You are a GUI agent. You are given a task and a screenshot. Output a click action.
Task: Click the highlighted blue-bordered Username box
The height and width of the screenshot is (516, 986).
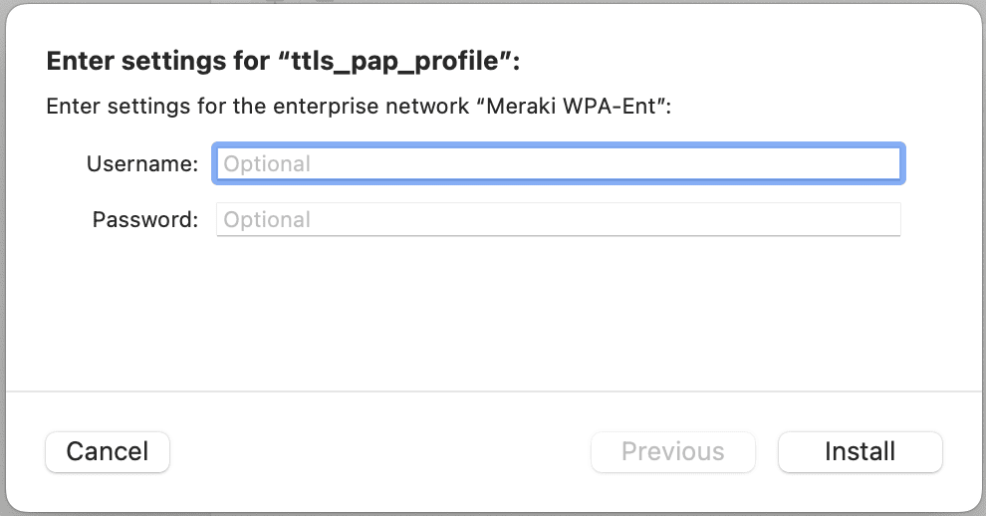tap(559, 163)
